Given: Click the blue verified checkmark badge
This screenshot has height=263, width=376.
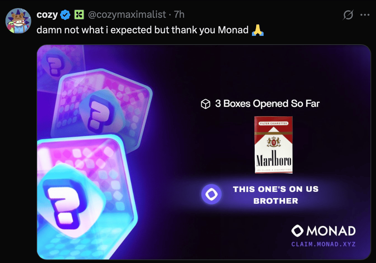Looking at the screenshot, I should pyautogui.click(x=65, y=15).
